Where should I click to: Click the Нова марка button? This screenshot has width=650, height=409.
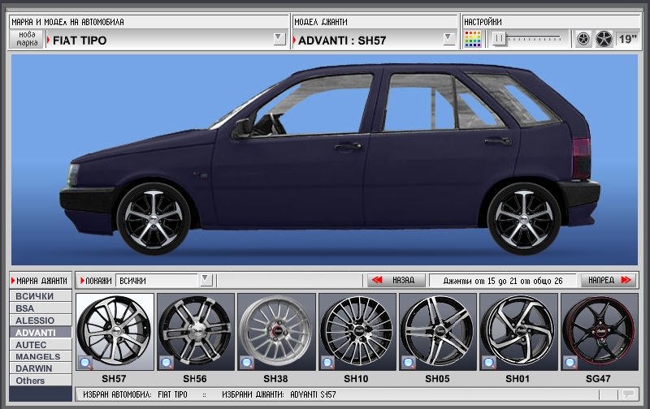click(27, 39)
